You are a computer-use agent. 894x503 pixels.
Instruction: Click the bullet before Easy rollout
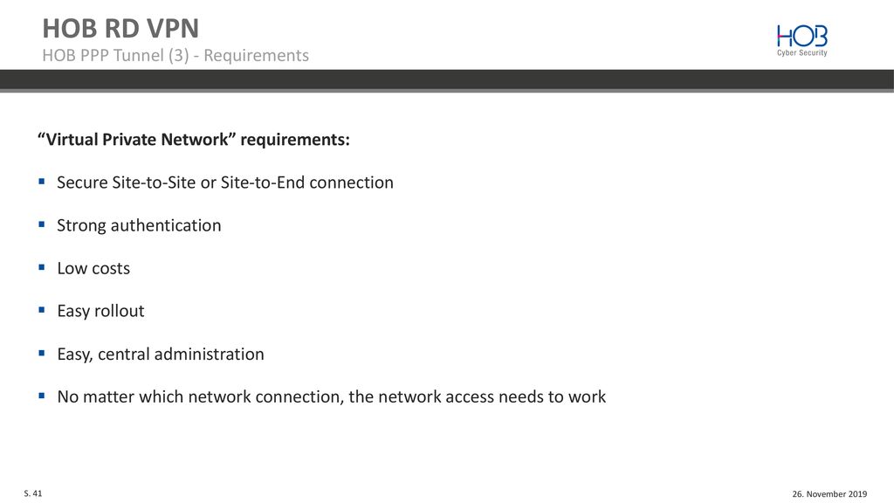pyautogui.click(x=42, y=310)
